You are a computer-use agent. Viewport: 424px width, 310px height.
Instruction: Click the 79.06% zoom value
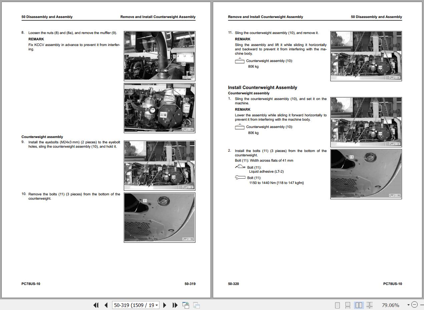point(390,305)
